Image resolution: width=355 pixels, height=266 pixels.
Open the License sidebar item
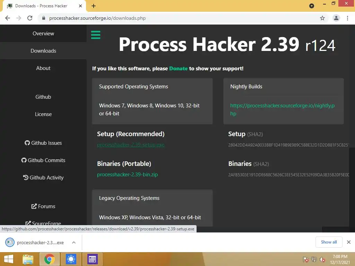point(43,114)
